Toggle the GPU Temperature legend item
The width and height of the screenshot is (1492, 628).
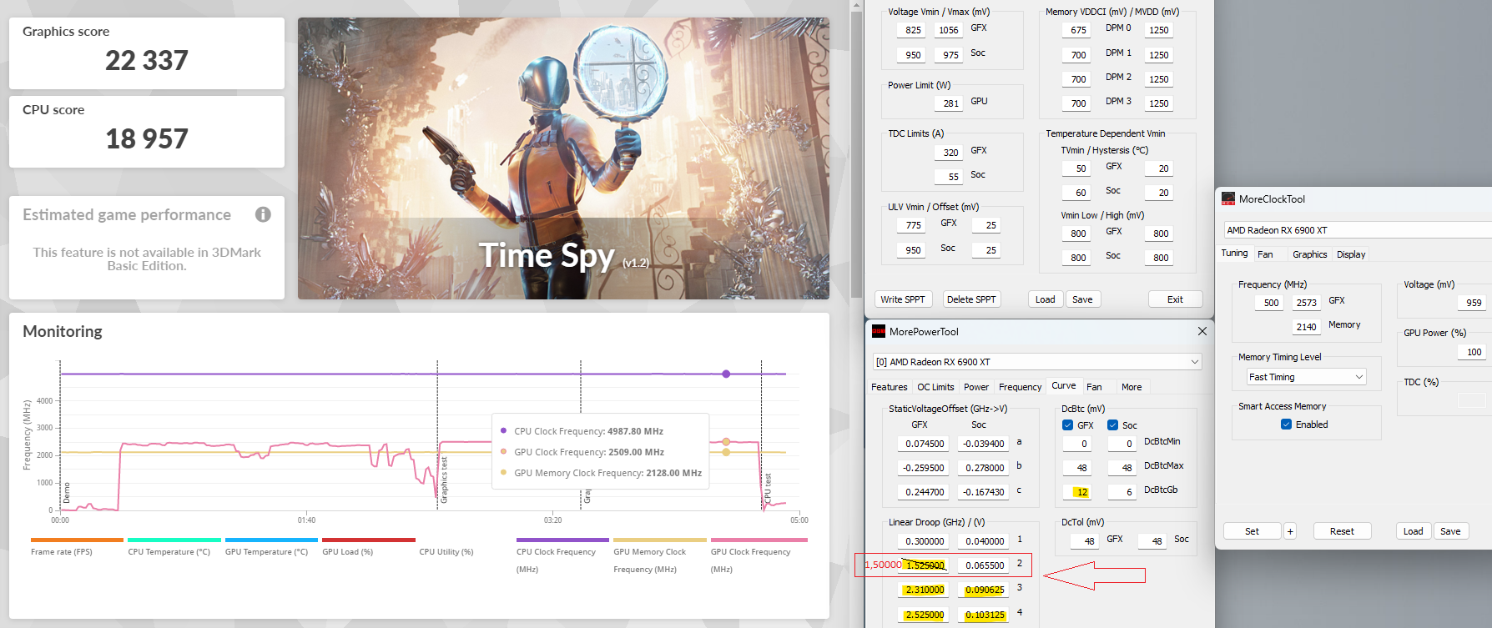coord(271,546)
